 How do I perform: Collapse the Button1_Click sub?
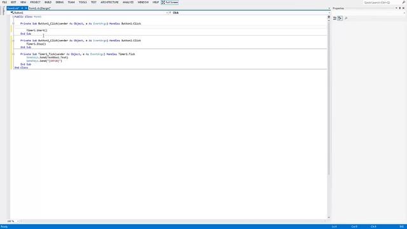[13, 24]
